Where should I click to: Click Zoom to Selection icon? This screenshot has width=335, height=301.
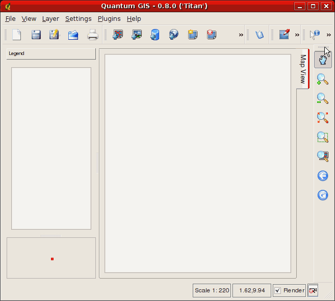(323, 137)
